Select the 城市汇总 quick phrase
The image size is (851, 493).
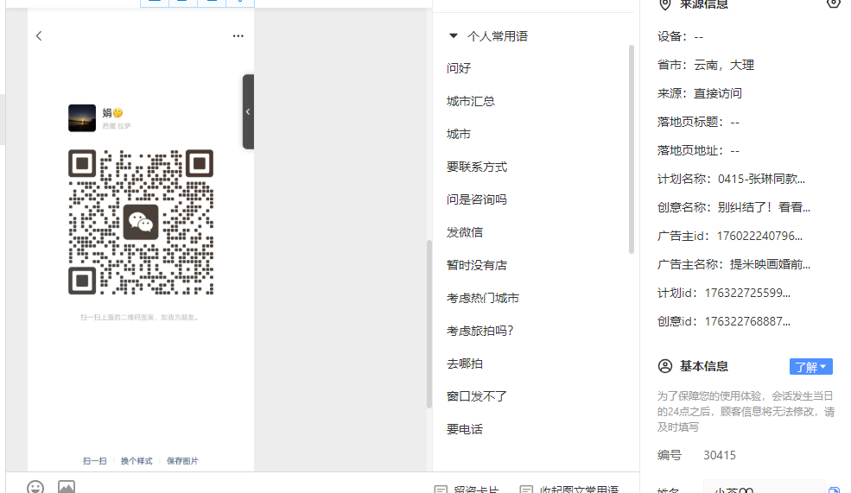pos(471,101)
